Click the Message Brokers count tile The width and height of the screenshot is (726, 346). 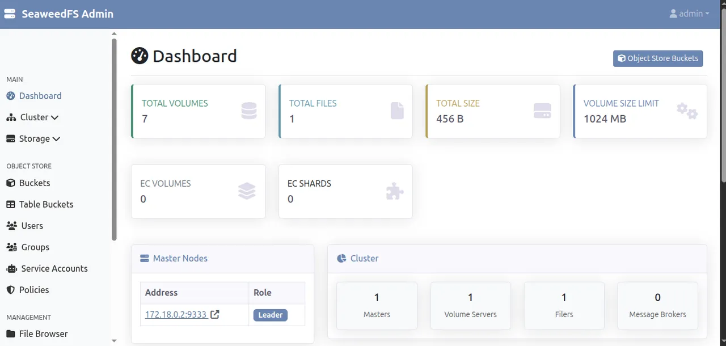tap(657, 306)
